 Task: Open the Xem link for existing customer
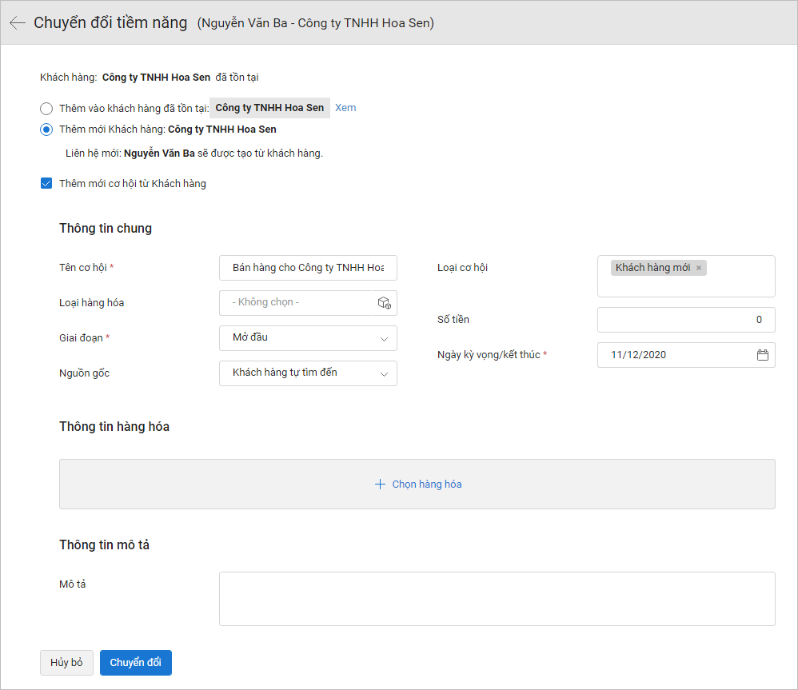point(345,108)
